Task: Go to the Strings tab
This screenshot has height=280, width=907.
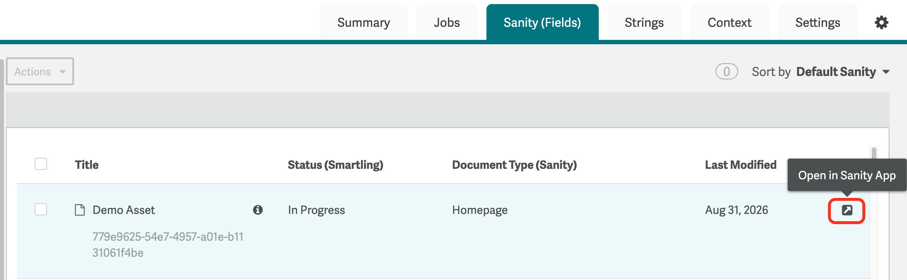Action: pyautogui.click(x=644, y=22)
